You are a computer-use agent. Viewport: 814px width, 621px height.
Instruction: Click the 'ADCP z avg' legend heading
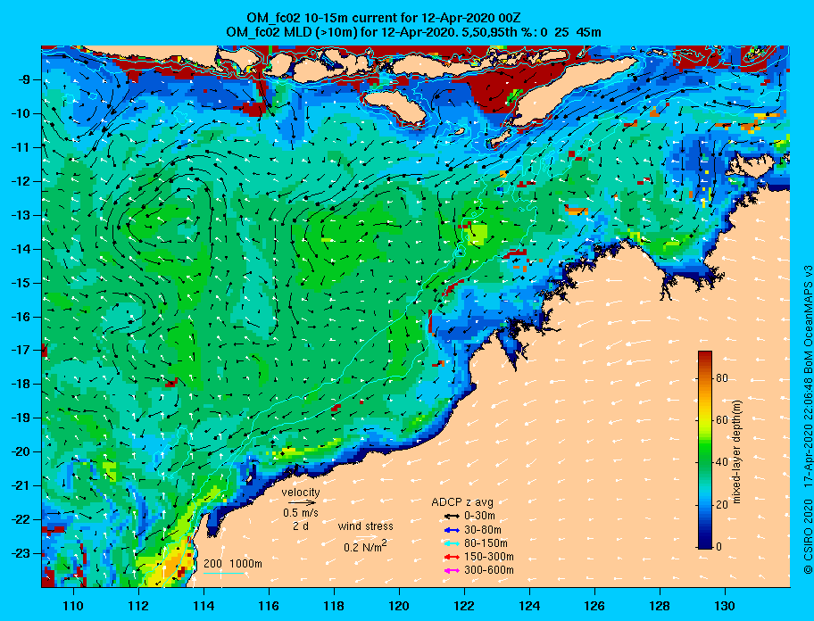[x=462, y=502]
